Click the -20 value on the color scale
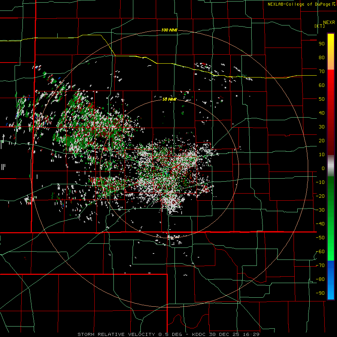Viewport: 337px width, 337px height. [x=320, y=196]
